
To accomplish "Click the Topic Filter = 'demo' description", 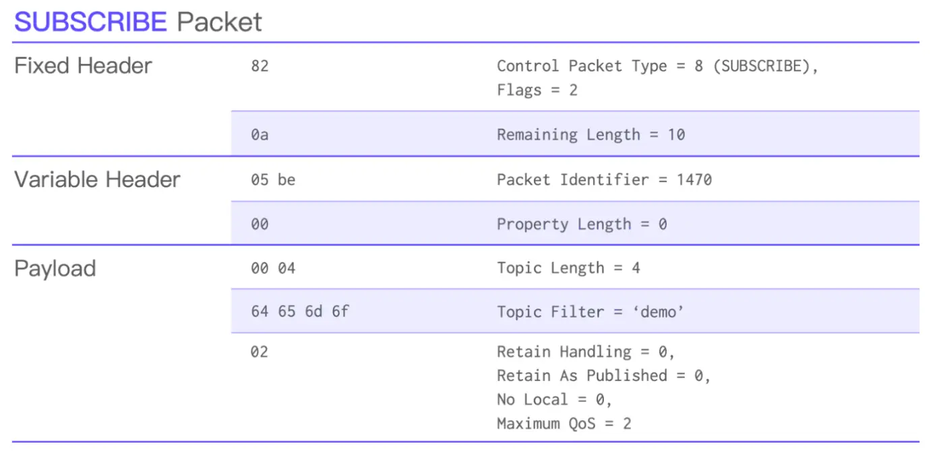I will [x=590, y=312].
